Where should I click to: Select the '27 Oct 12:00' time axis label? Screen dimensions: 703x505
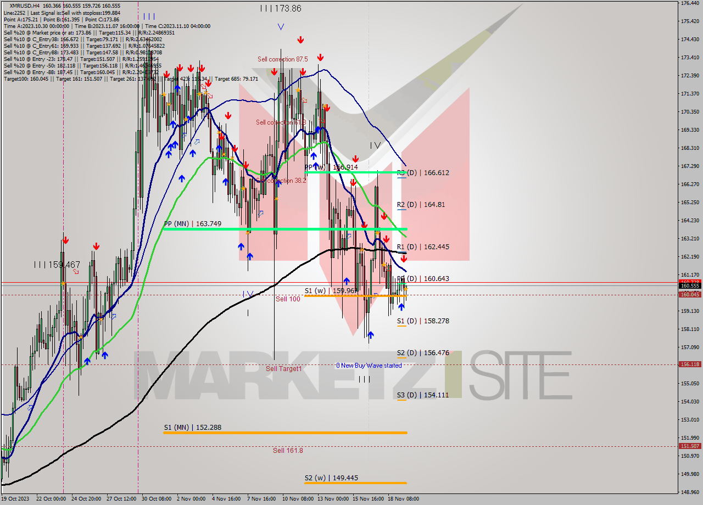pyautogui.click(x=121, y=499)
